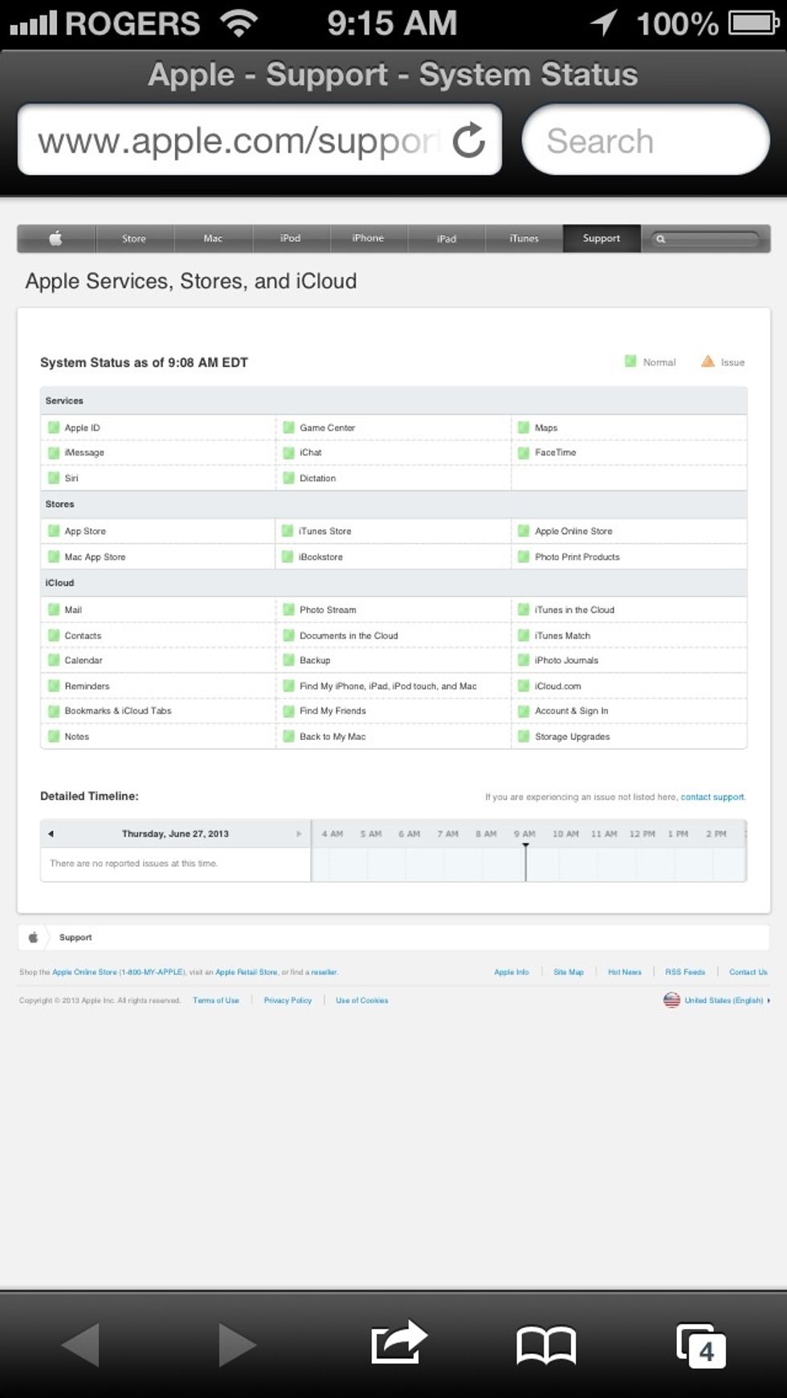Tap the green Normal legend icon

[x=630, y=362]
